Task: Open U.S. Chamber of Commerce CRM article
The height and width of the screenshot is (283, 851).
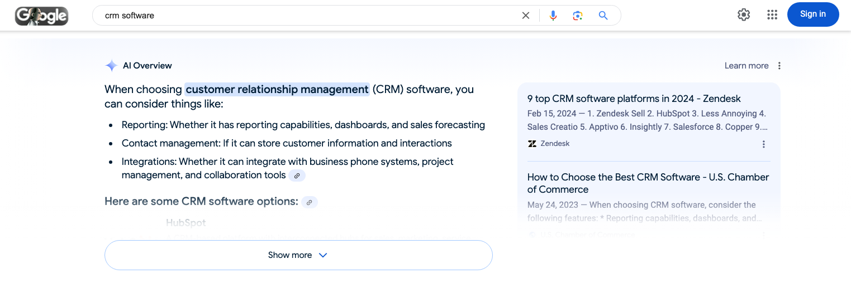Action: (648, 183)
